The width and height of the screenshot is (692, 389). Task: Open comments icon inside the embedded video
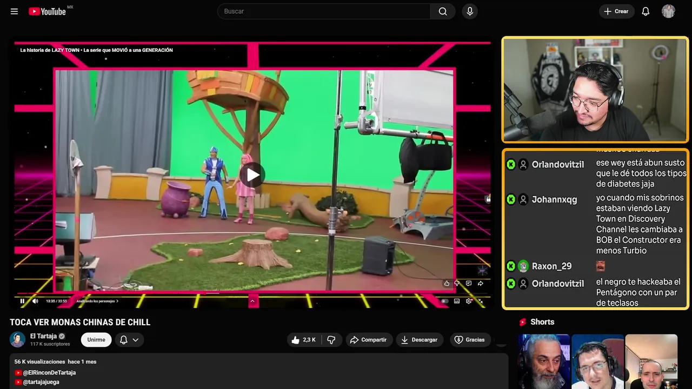coord(469,283)
